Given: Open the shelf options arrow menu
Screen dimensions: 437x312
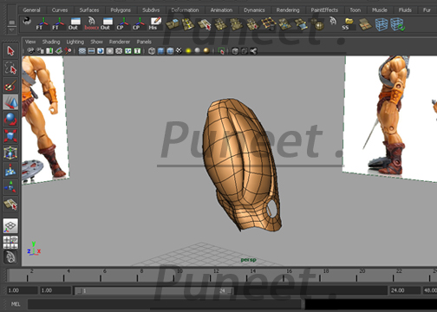Looking at the screenshot, I should pyautogui.click(x=11, y=29).
